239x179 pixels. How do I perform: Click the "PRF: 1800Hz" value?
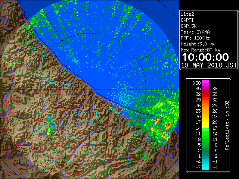(x=195, y=38)
